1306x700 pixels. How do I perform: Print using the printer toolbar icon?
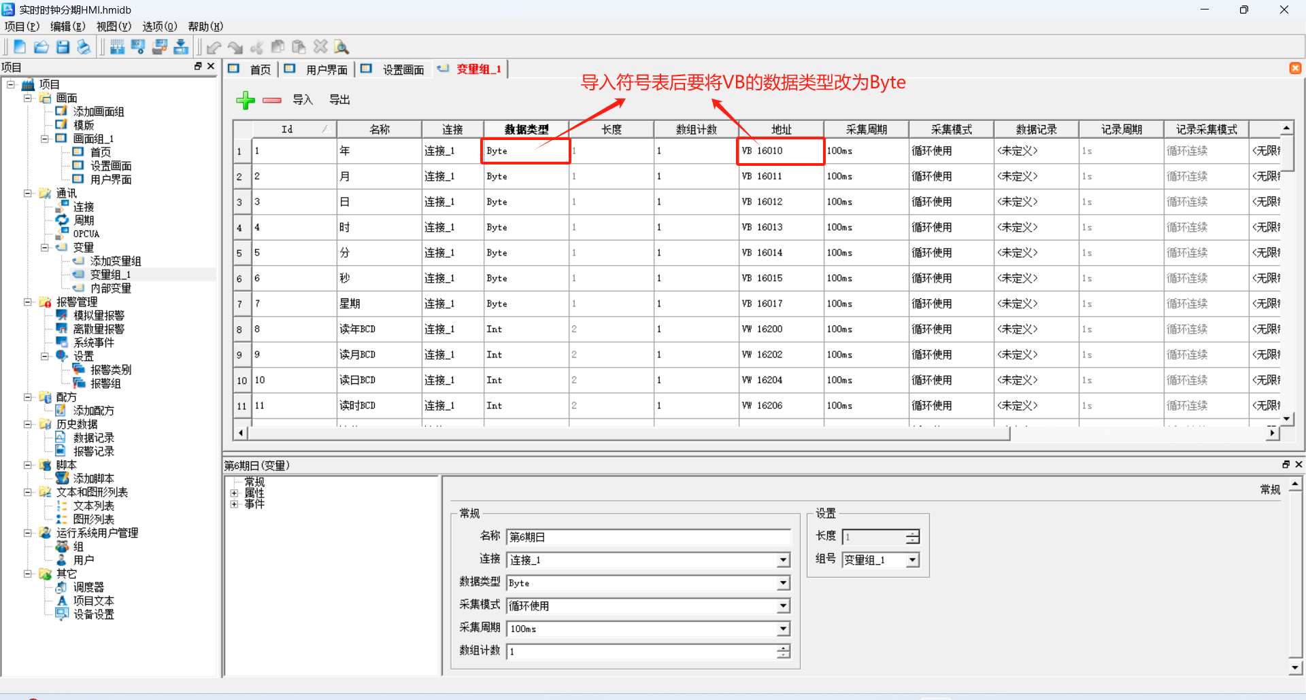tap(84, 47)
